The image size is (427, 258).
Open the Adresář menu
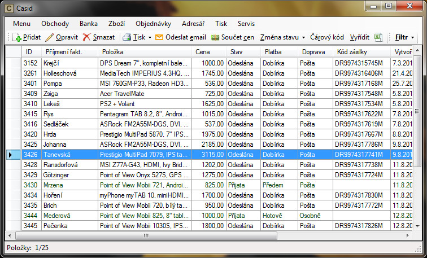click(x=193, y=24)
